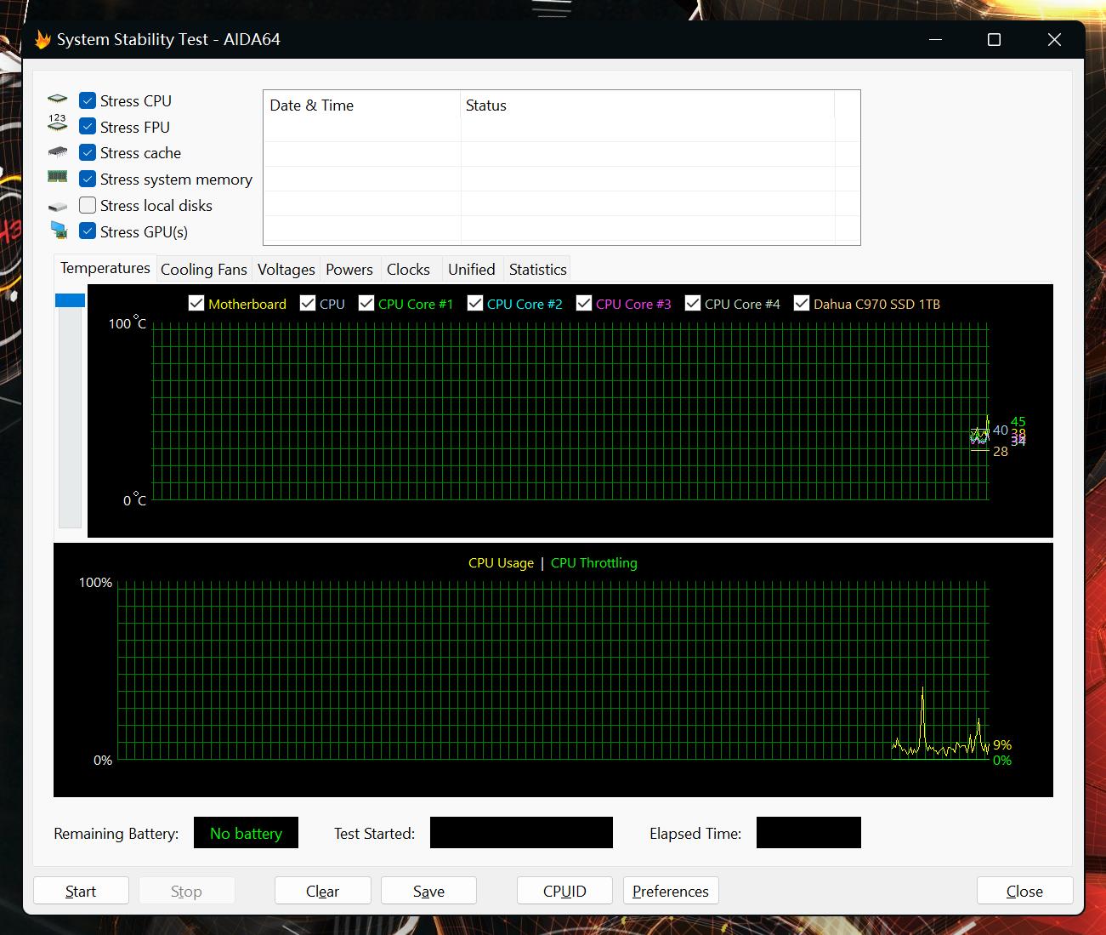Uncheck the Stress GPU(s) option
Viewport: 1106px width, 935px height.
[x=88, y=231]
